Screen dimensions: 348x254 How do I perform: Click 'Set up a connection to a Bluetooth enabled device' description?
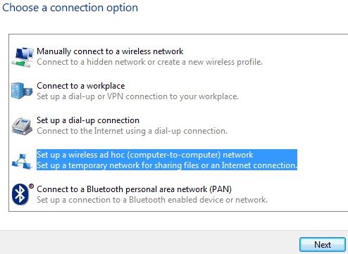coord(152,200)
